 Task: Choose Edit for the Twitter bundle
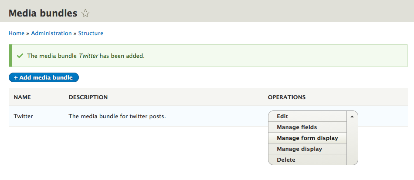click(308, 116)
